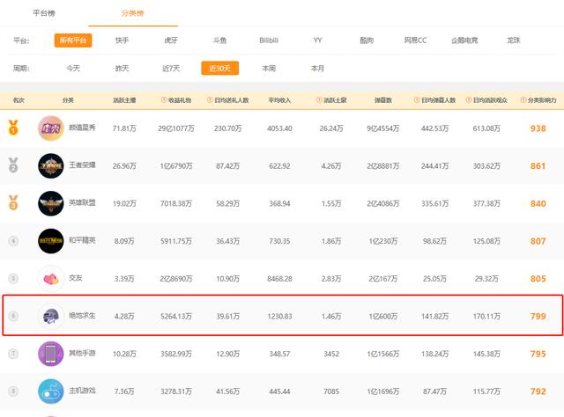Open the 绝地求生 helmet icon

point(51,316)
